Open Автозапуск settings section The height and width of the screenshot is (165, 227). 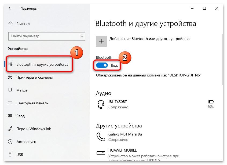26,142
